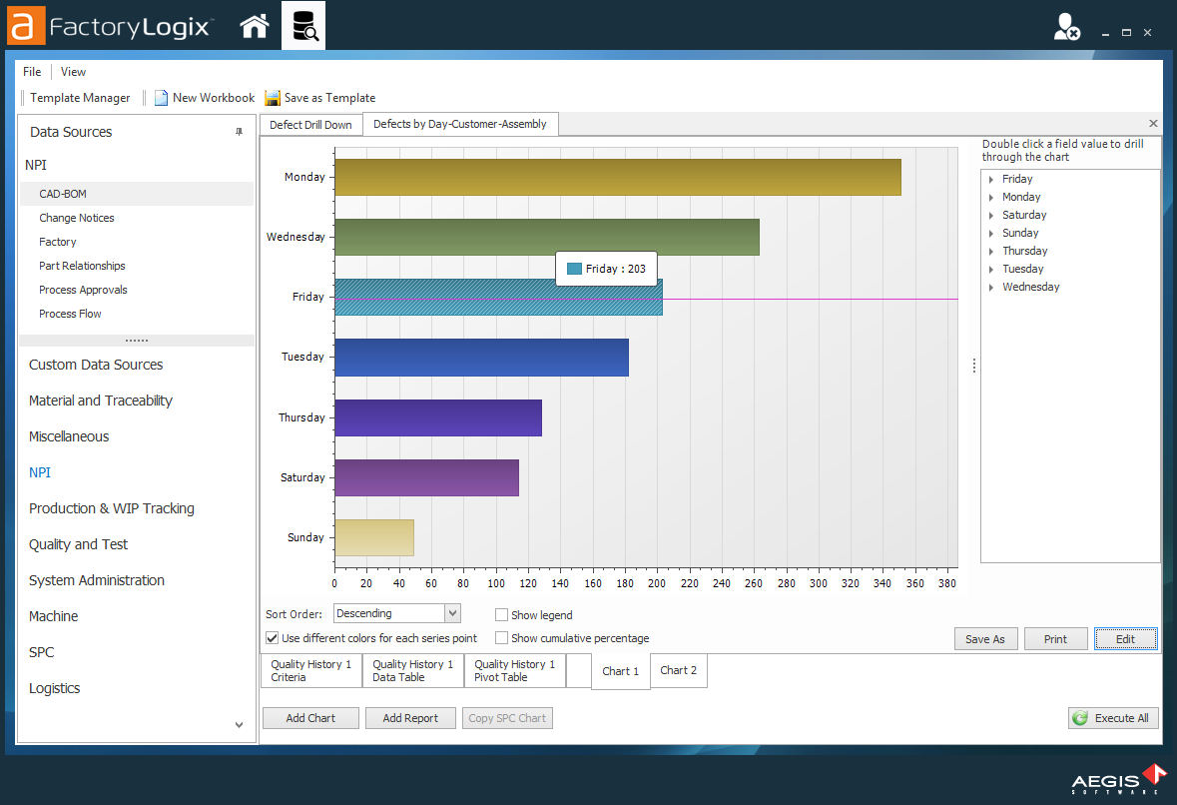Uncheck Use different colors for each series point
The image size is (1177, 805).
pos(272,637)
